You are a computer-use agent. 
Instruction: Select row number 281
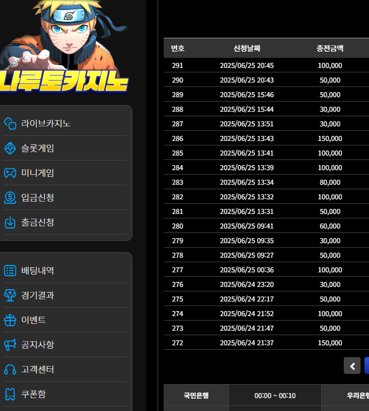177,212
